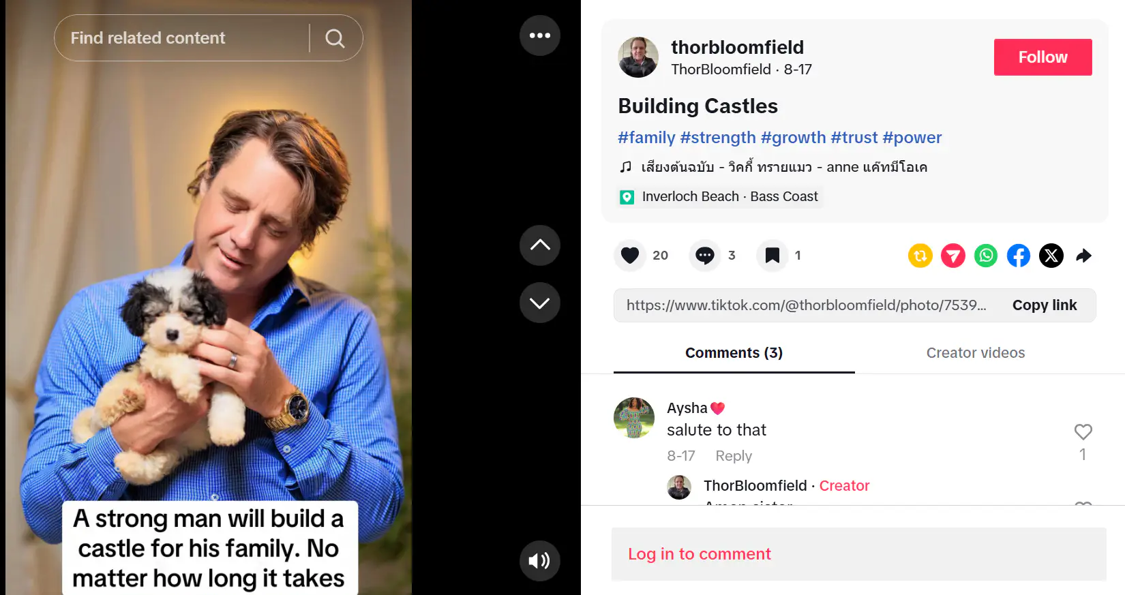1125x595 pixels.
Task: Click the Follow button
Action: (1043, 57)
